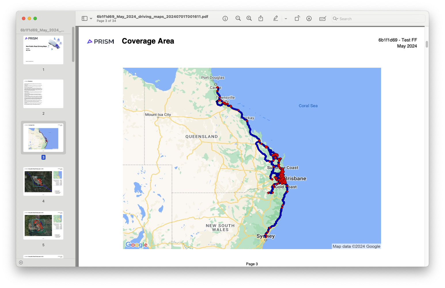This screenshot has width=445, height=288.
Task: Zoom out using the magnifier minus icon
Action: click(x=238, y=18)
